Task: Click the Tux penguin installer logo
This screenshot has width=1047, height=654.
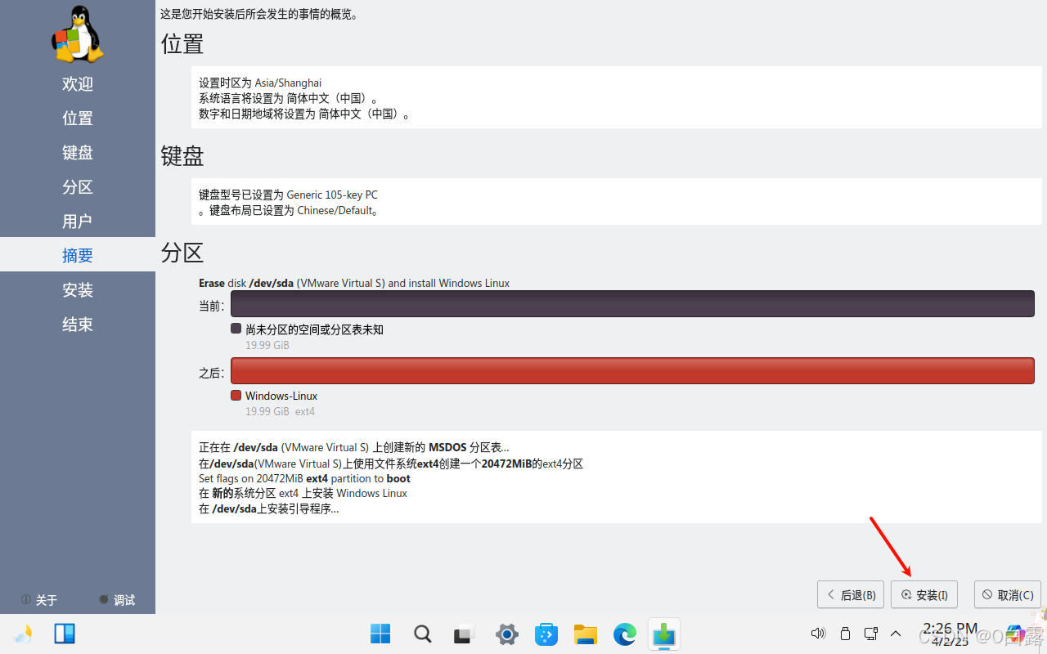Action: pos(78,34)
